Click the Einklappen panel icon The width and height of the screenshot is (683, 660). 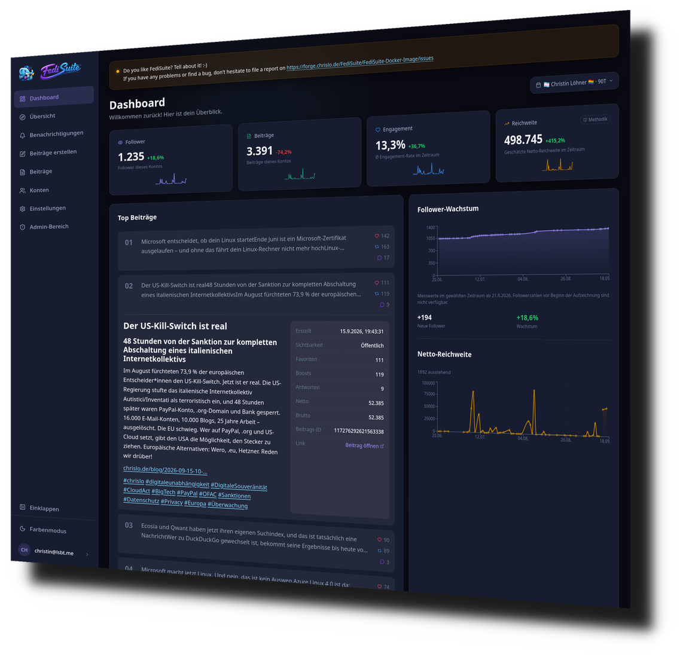[x=22, y=507]
